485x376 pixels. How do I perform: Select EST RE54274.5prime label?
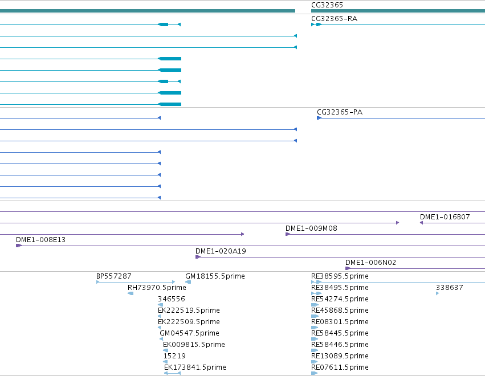pyautogui.click(x=340, y=299)
